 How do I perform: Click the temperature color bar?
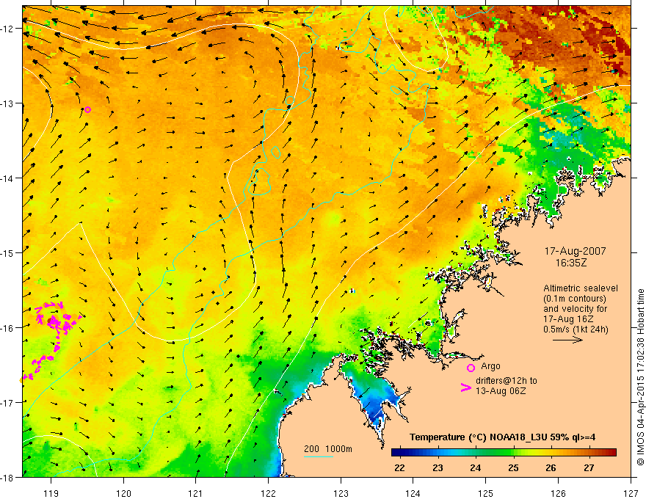pos(504,453)
